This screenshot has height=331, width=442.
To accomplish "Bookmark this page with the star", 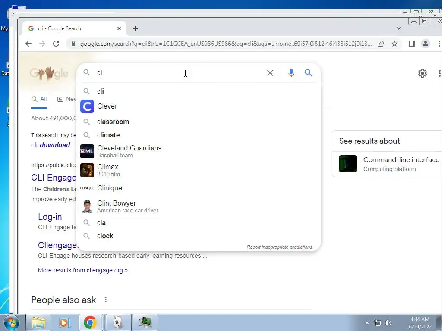I will [395, 44].
